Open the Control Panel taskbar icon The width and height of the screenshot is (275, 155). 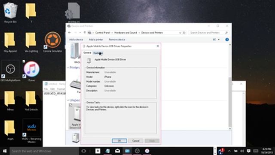click(x=128, y=151)
